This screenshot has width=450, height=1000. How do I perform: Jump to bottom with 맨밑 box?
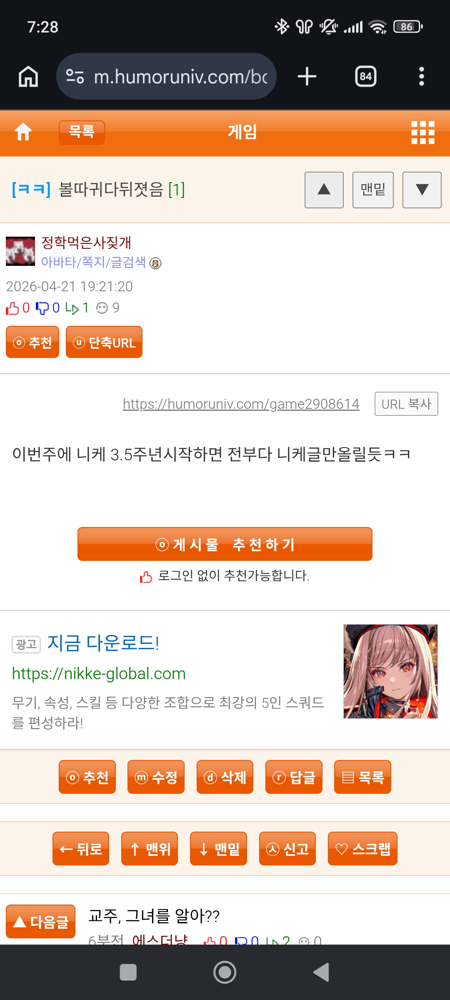(x=373, y=190)
